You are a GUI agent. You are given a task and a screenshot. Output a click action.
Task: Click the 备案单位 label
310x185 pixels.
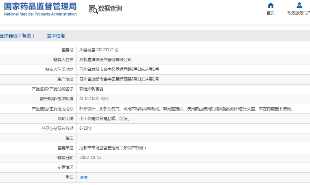pyautogui.click(x=65, y=148)
